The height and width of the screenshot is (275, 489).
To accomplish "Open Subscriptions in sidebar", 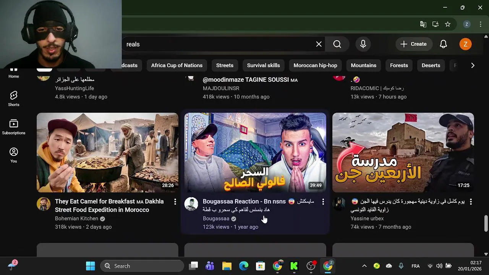I will point(14,127).
